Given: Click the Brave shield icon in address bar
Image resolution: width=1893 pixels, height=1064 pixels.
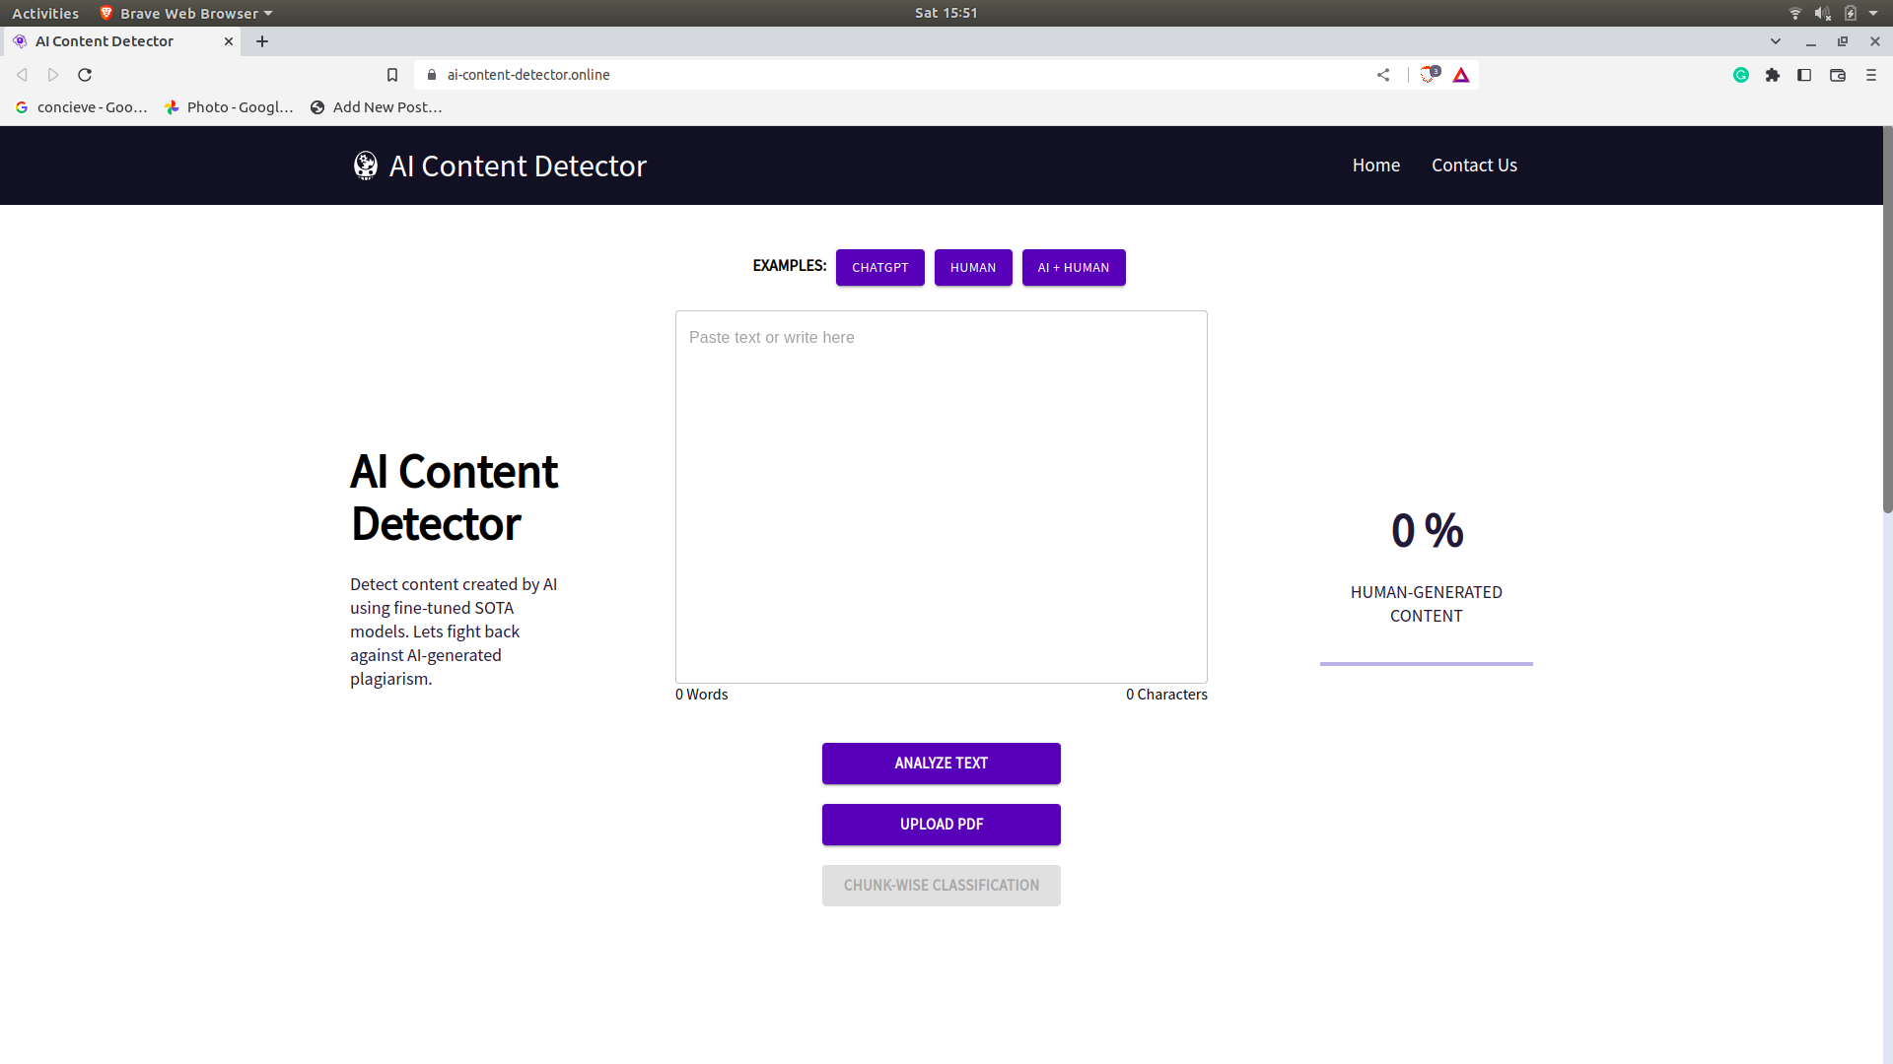Looking at the screenshot, I should click(x=1428, y=74).
